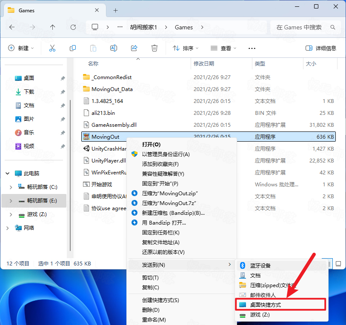Viewport: 346px width, 325px height.
Task: Unpin 下载 from quick access
Action: [x=63, y=92]
